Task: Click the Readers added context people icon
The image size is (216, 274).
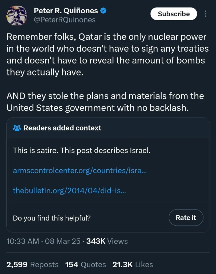Action: (17, 128)
